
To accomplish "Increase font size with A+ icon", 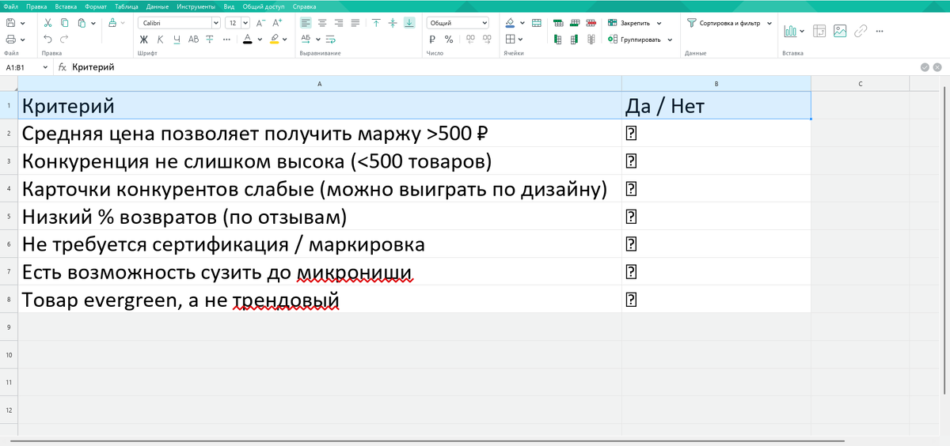I will pyautogui.click(x=277, y=23).
